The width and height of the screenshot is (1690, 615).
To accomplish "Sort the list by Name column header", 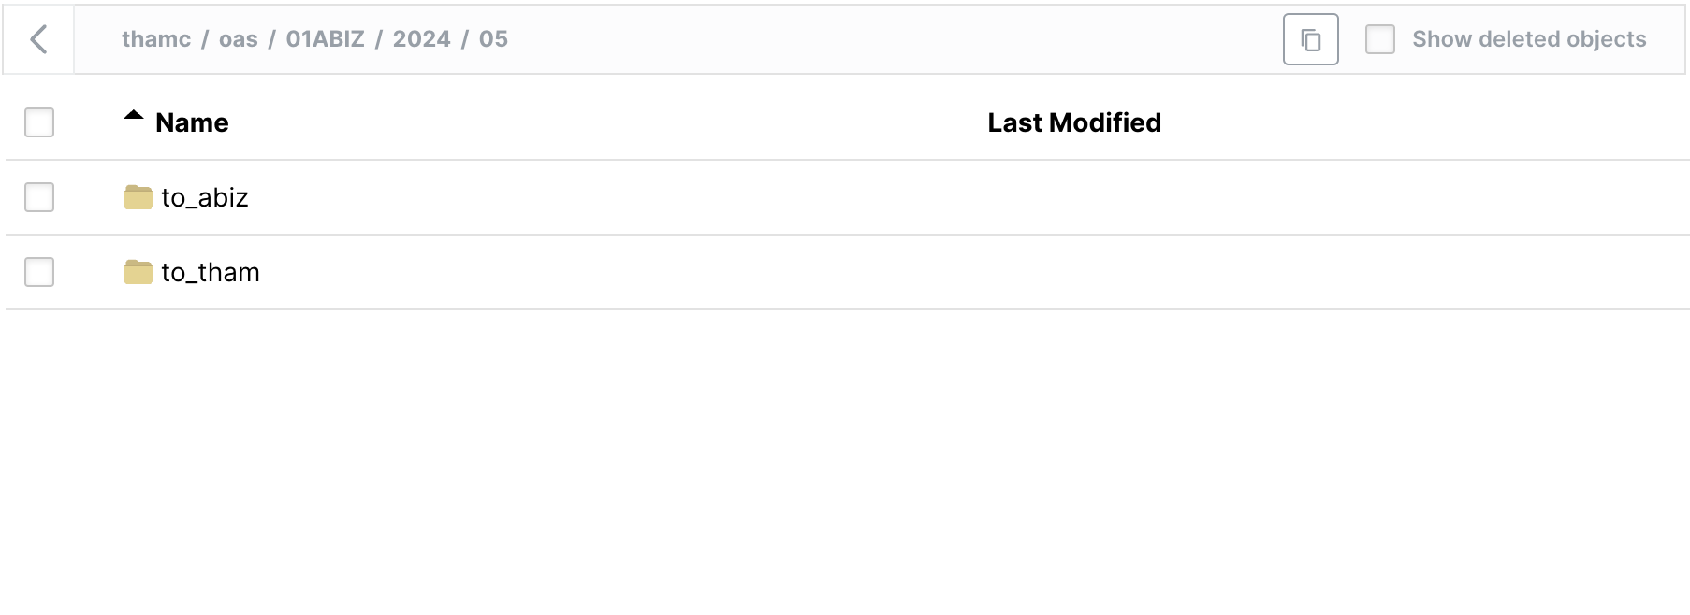I will click(192, 122).
